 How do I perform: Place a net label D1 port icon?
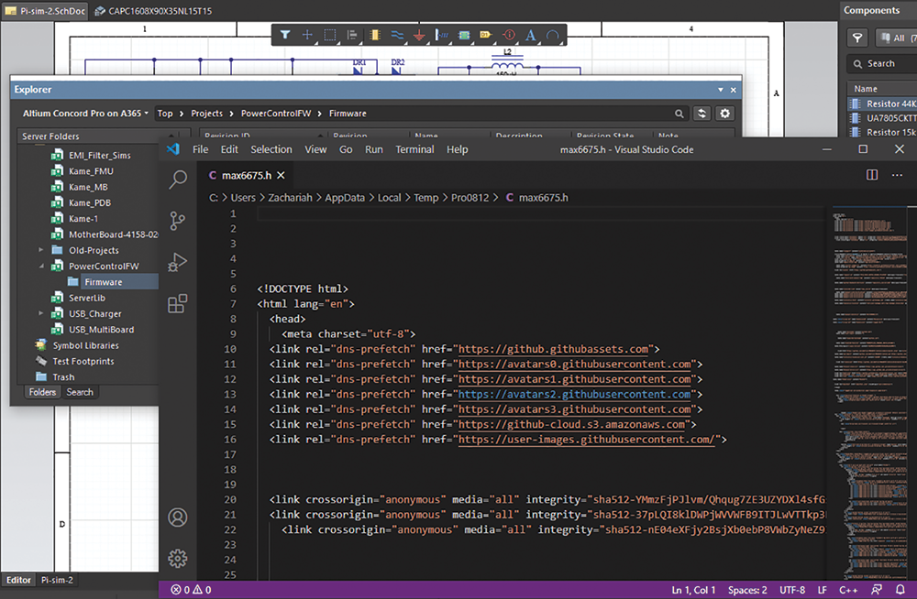[x=486, y=35]
